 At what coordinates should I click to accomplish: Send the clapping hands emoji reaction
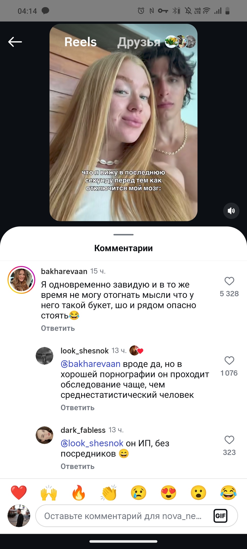[109, 492]
